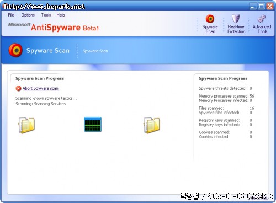
Task: Click the 'Scanning: Scanning Services' status text
Action: click(x=40, y=104)
